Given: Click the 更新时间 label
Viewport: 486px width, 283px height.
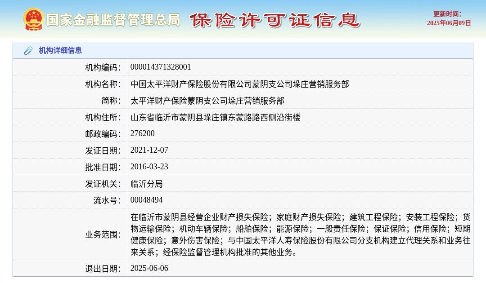Looking at the screenshot, I should (447, 14).
